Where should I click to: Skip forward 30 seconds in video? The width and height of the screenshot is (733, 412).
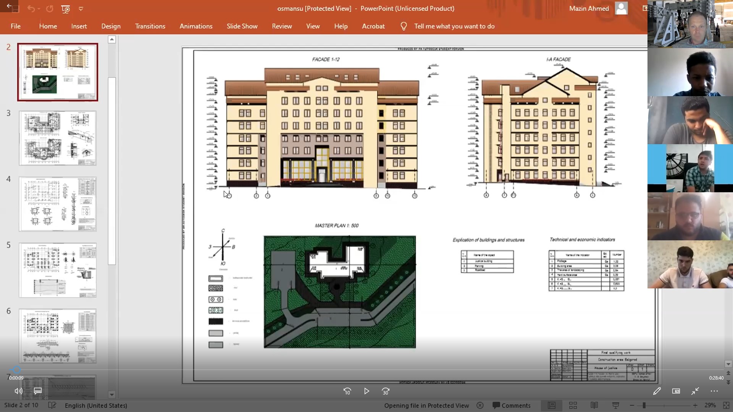click(386, 391)
